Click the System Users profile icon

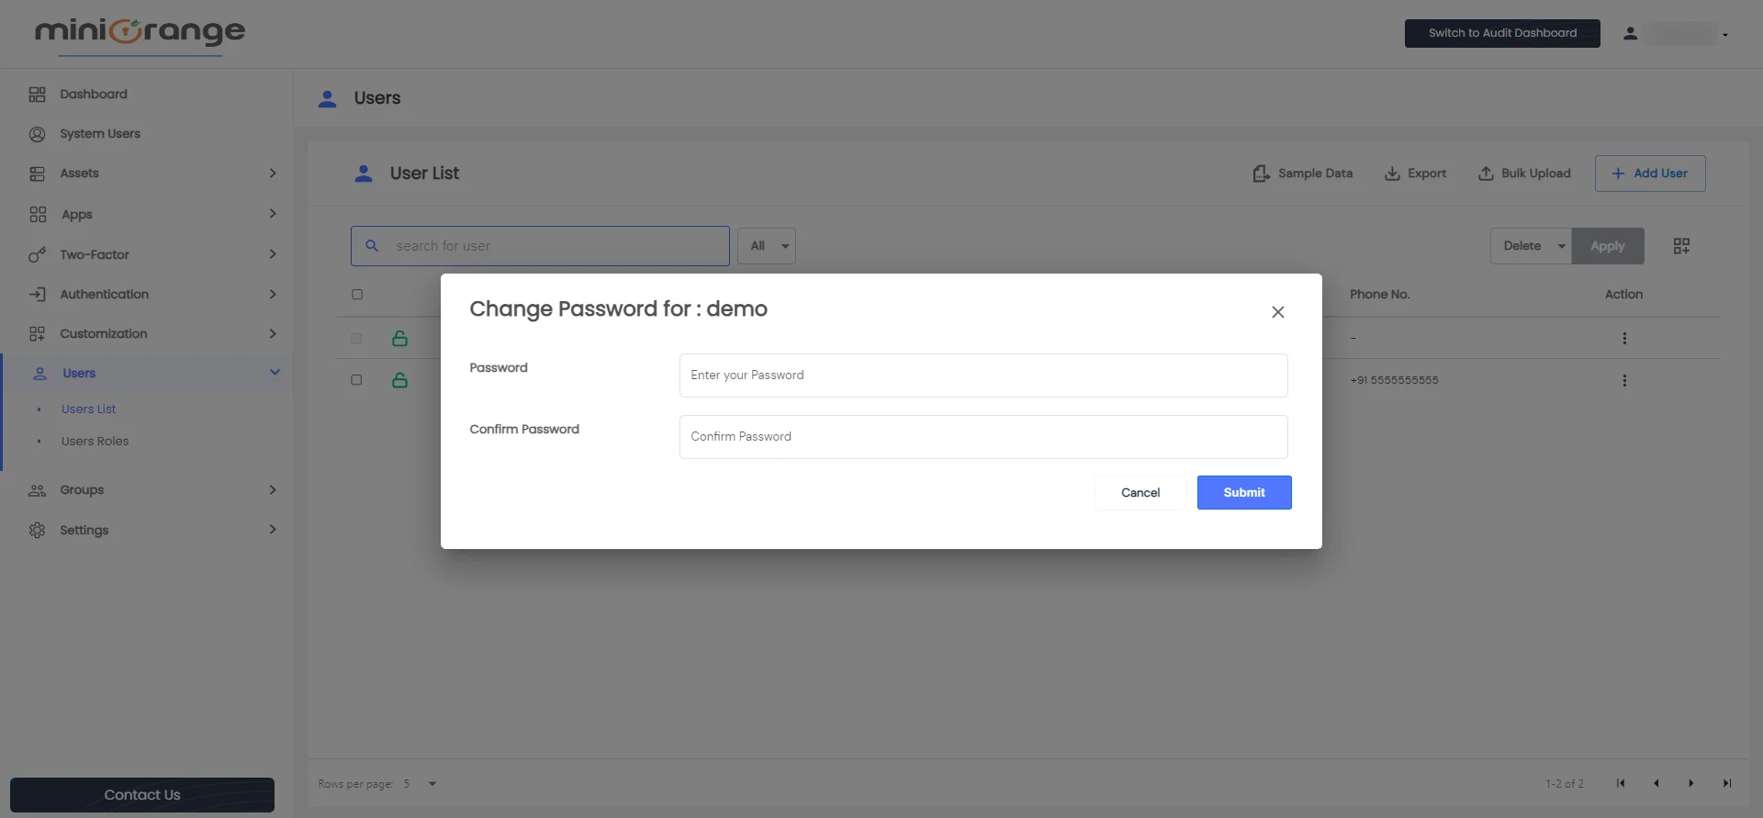pos(37,134)
